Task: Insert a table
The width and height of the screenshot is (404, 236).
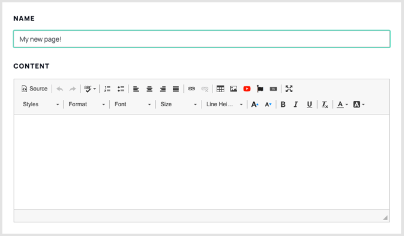Action: pyautogui.click(x=220, y=89)
